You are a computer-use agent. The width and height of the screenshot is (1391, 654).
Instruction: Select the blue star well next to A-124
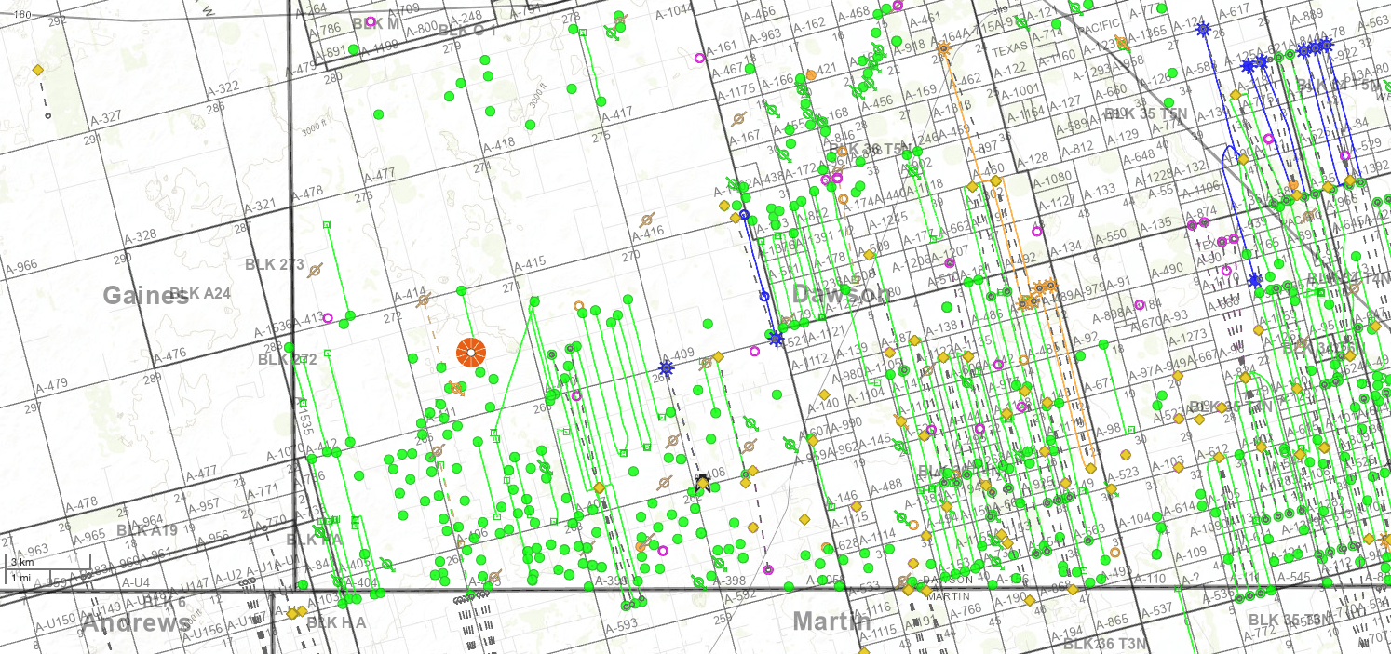(x=1203, y=31)
